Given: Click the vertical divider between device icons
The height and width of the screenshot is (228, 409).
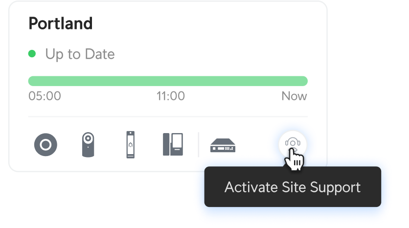Looking at the screenshot, I should 199,144.
